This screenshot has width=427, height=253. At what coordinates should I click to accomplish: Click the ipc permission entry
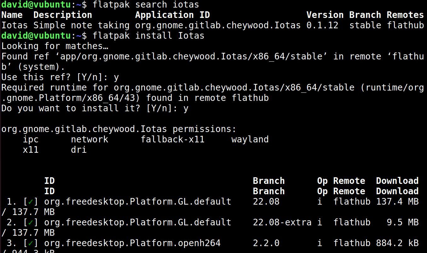coord(31,139)
